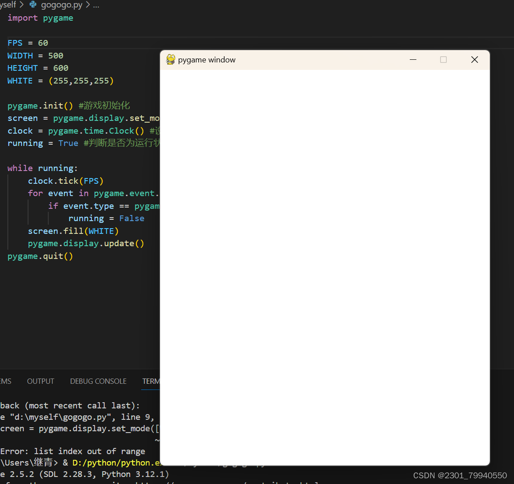Click the pygame snake icon in window title bar
The height and width of the screenshot is (484, 514).
[170, 59]
